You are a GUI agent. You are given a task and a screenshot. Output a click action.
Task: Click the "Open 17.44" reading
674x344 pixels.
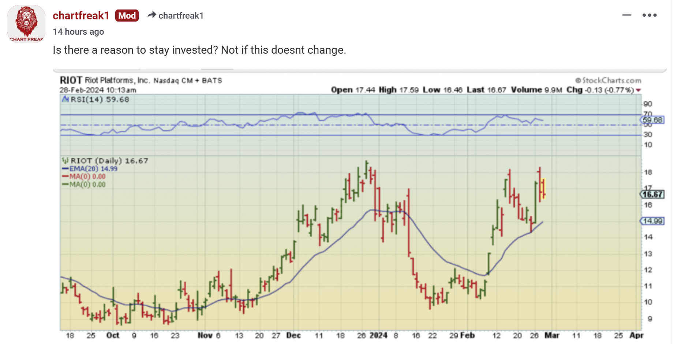(353, 90)
